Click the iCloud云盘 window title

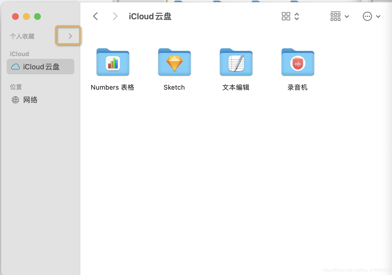tap(150, 16)
